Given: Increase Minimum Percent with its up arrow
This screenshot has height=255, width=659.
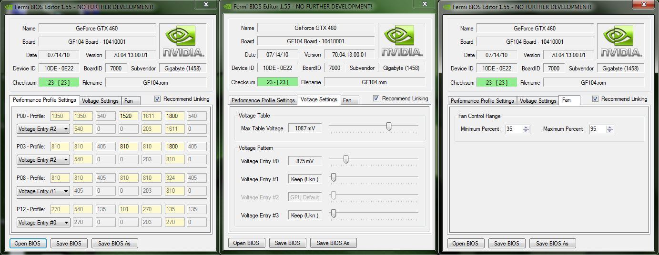Looking at the screenshot, I should [526, 127].
